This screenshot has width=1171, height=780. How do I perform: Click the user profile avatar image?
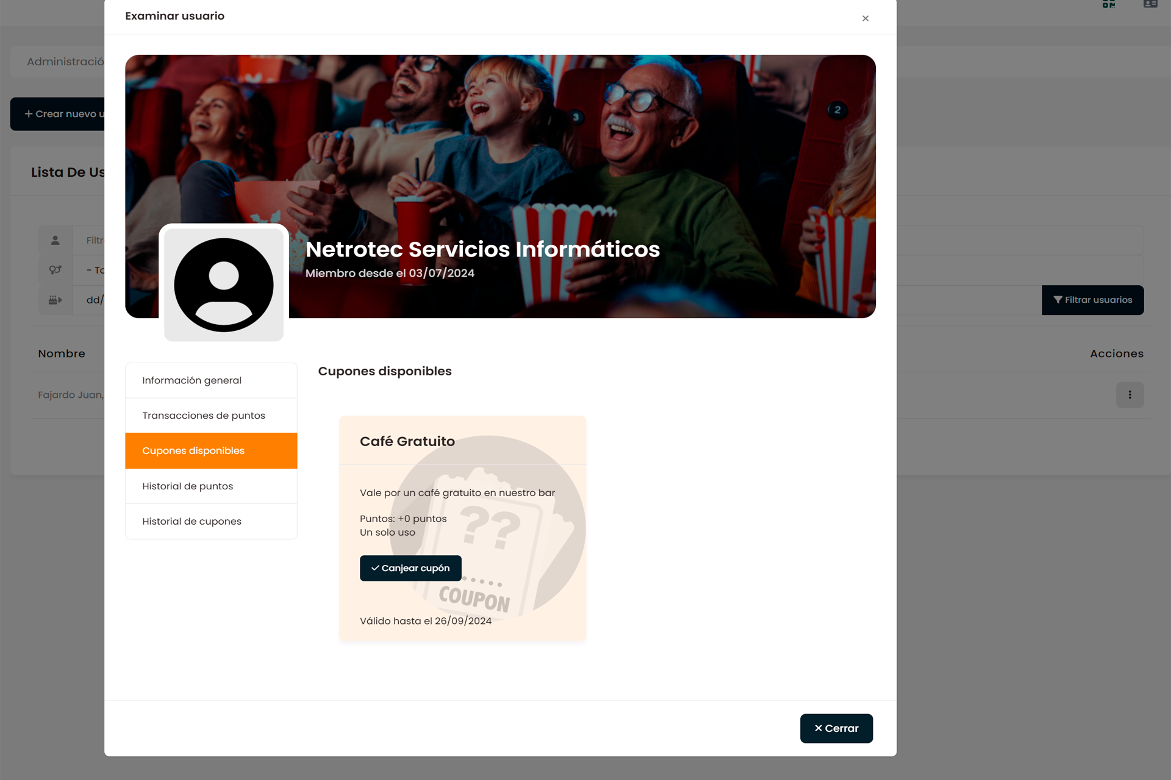pos(224,285)
